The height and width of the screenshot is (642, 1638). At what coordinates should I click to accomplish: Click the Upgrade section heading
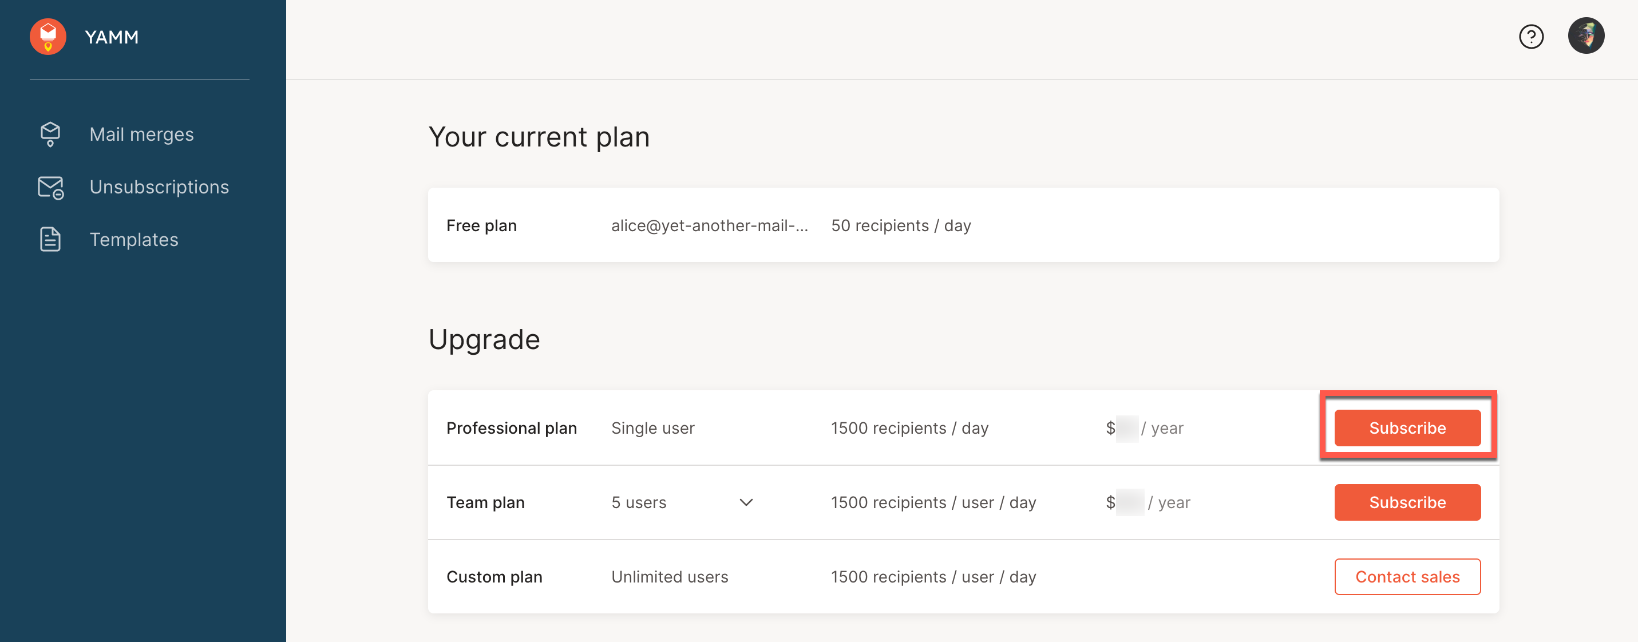click(x=485, y=339)
